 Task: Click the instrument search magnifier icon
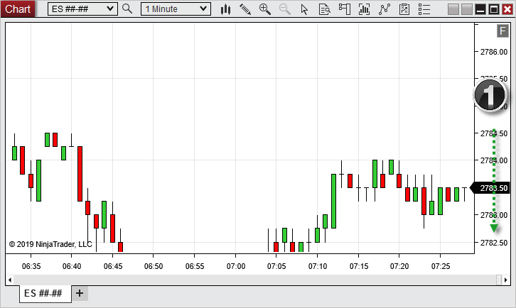coord(127,9)
